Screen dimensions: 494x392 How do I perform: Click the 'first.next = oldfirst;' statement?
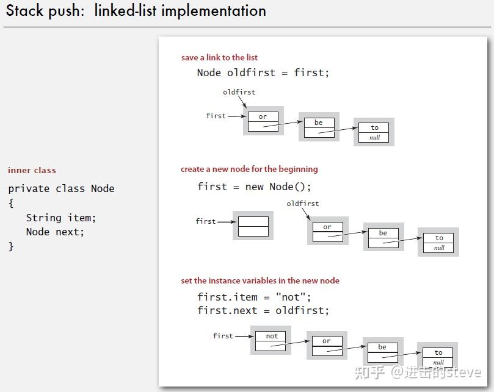(x=263, y=311)
